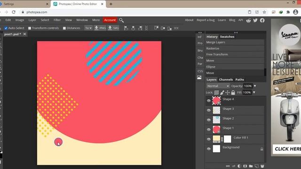Open the About link
The height and width of the screenshot is (169, 301).
pyautogui.click(x=189, y=20)
